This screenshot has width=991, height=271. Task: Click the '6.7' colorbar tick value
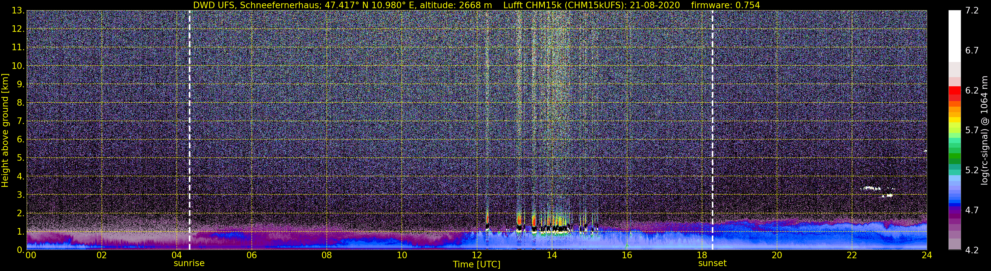tap(972, 51)
